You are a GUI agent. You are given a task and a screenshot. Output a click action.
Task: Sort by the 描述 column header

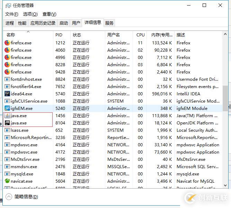198,35
